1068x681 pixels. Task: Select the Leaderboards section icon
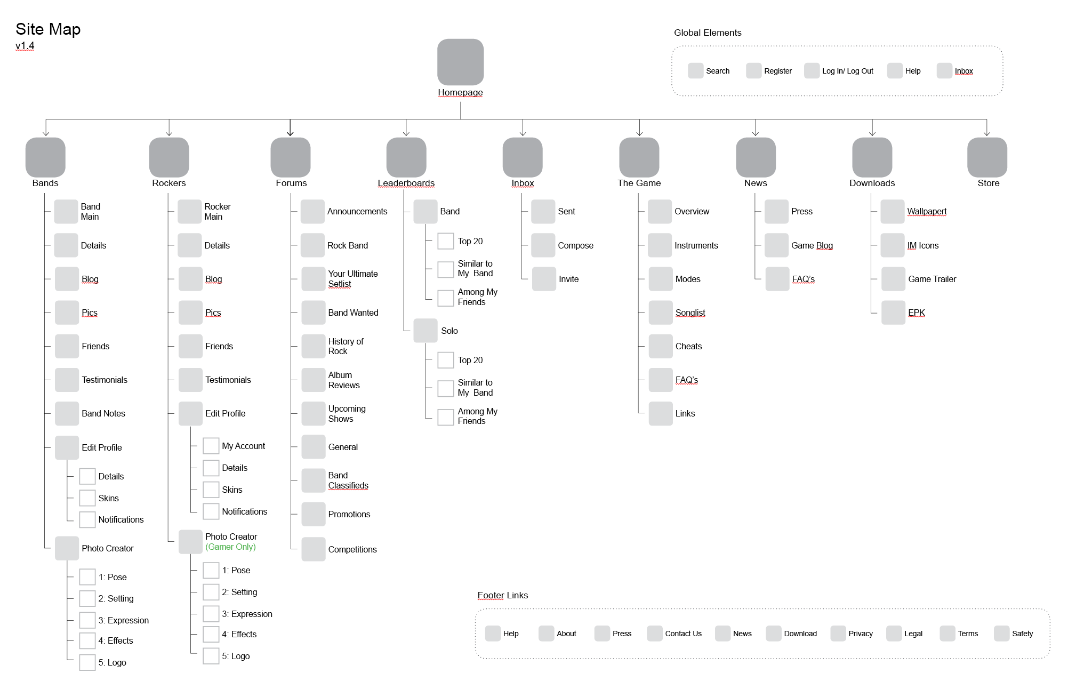click(x=406, y=157)
